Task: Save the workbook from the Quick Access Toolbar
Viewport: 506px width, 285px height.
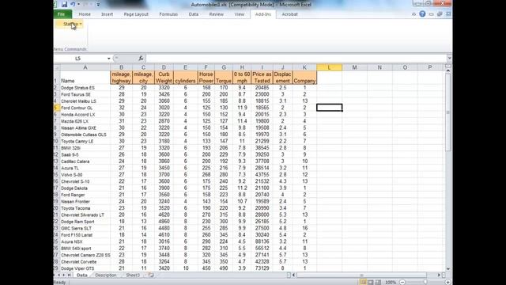Action: [x=64, y=5]
